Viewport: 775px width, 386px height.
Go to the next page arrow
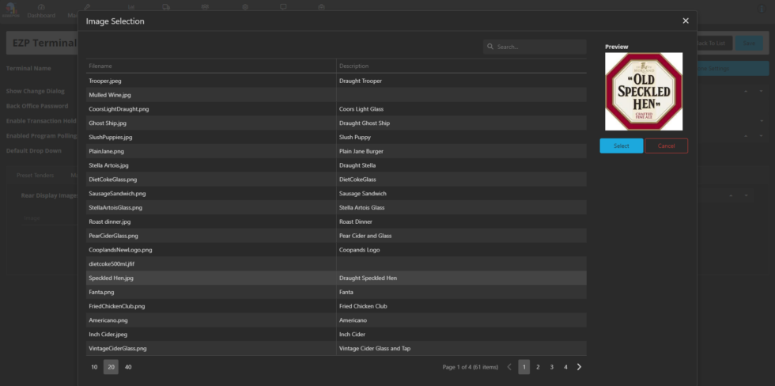point(579,367)
